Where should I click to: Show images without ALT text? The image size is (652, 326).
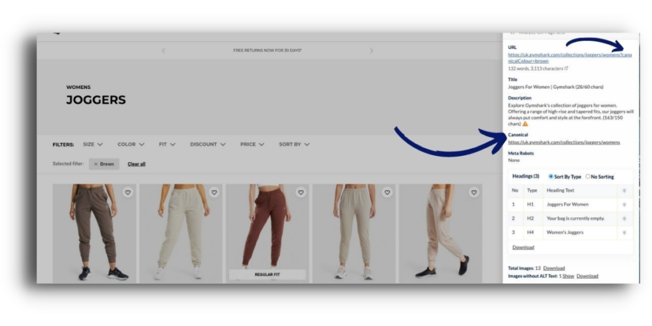pos(568,276)
